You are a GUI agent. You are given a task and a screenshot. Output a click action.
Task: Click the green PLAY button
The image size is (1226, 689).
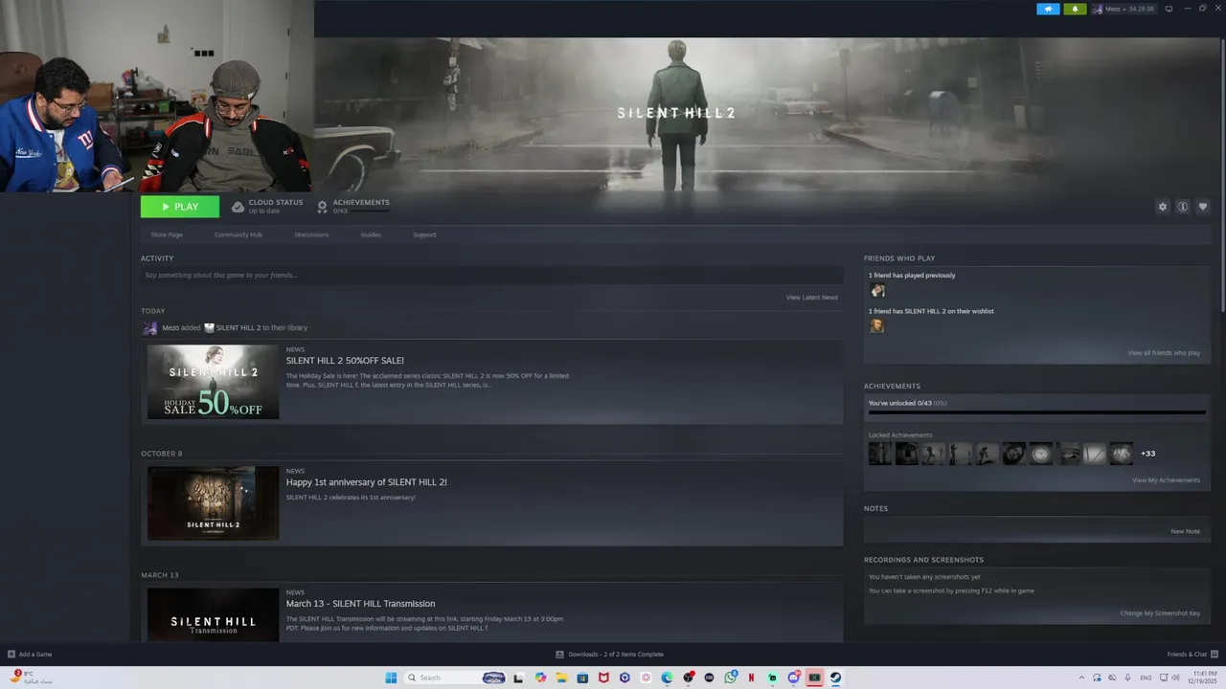180,207
